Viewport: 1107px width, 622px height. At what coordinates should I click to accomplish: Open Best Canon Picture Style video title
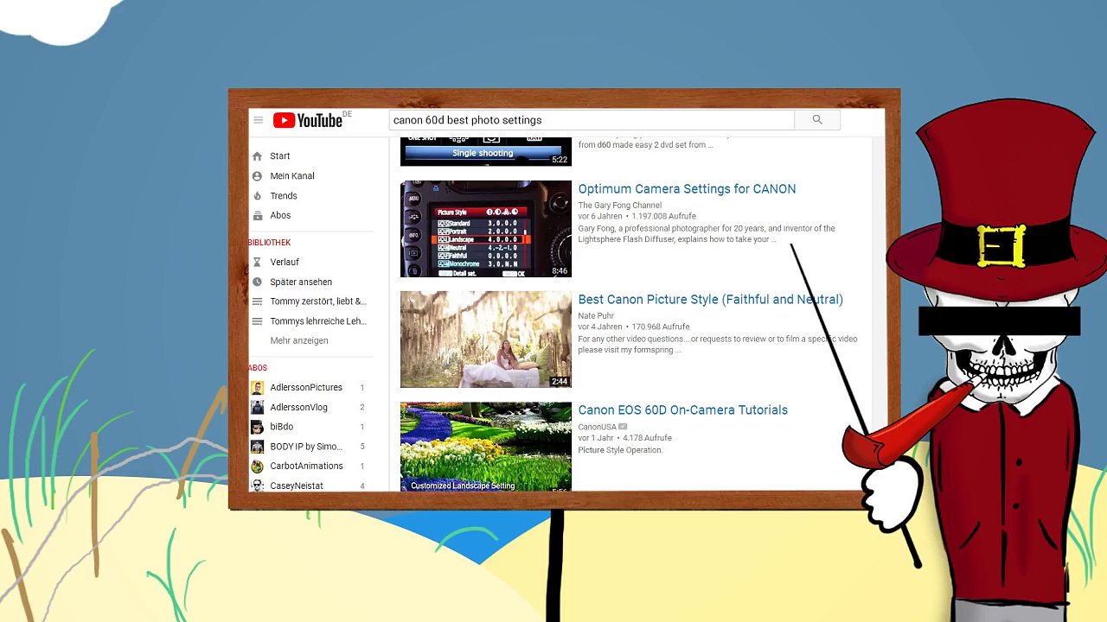coord(710,300)
